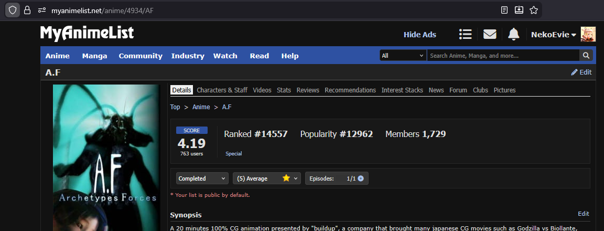Switch to the News tab
Image resolution: width=604 pixels, height=231 pixels.
436,90
